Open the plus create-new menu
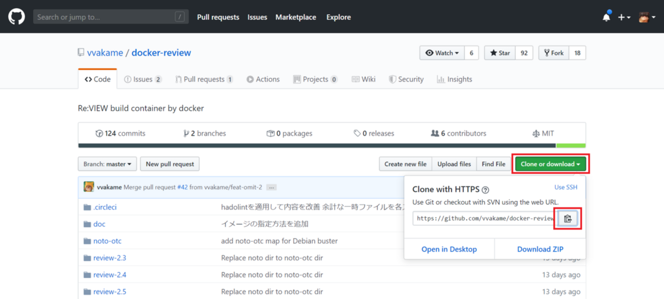Screen dimensions: 664x299 [624, 17]
